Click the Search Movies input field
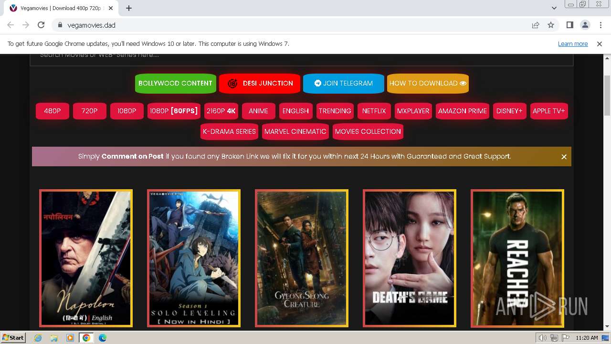The image size is (611, 344). point(302,59)
